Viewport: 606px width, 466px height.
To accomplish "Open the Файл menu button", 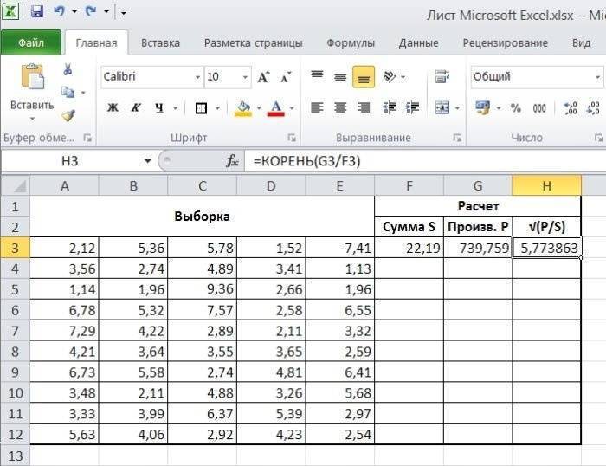I will click(x=30, y=42).
